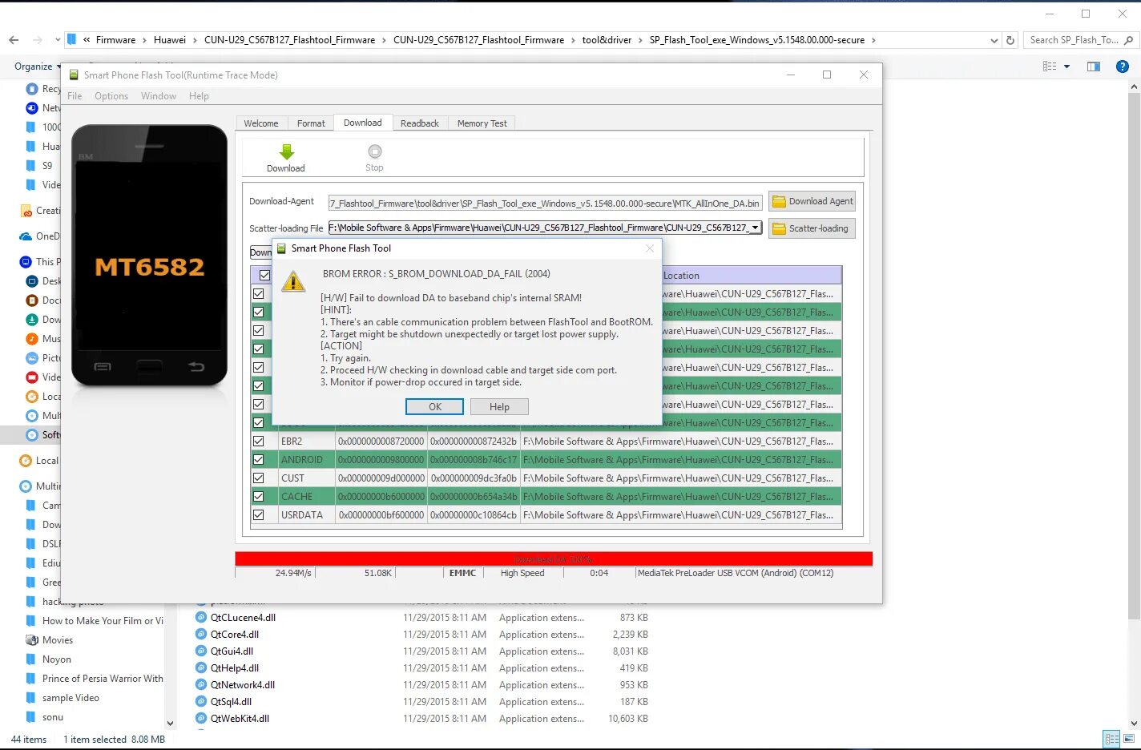
Task: Click OK in the BROM error dialog
Action: [x=435, y=407]
